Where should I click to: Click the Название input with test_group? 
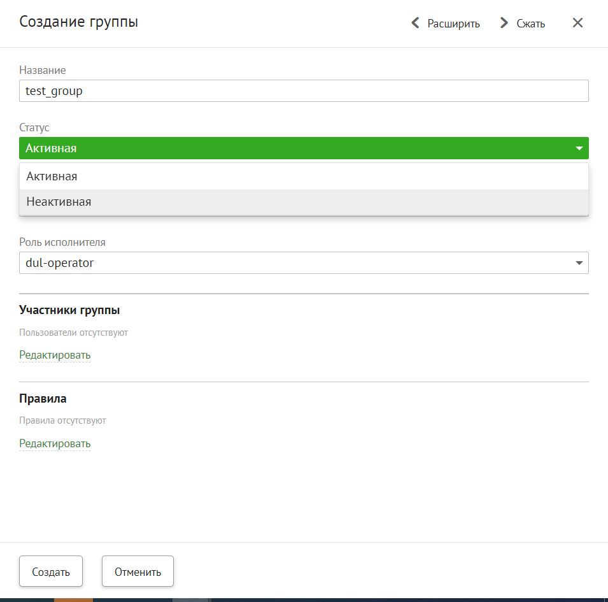tap(304, 90)
